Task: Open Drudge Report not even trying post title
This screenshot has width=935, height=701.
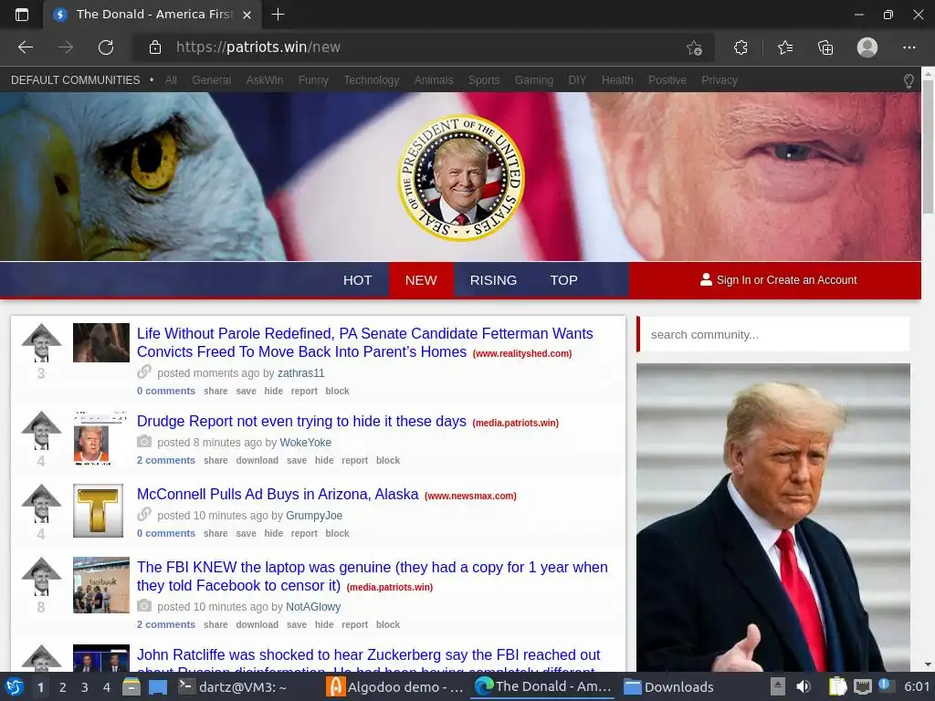Action: [x=301, y=421]
